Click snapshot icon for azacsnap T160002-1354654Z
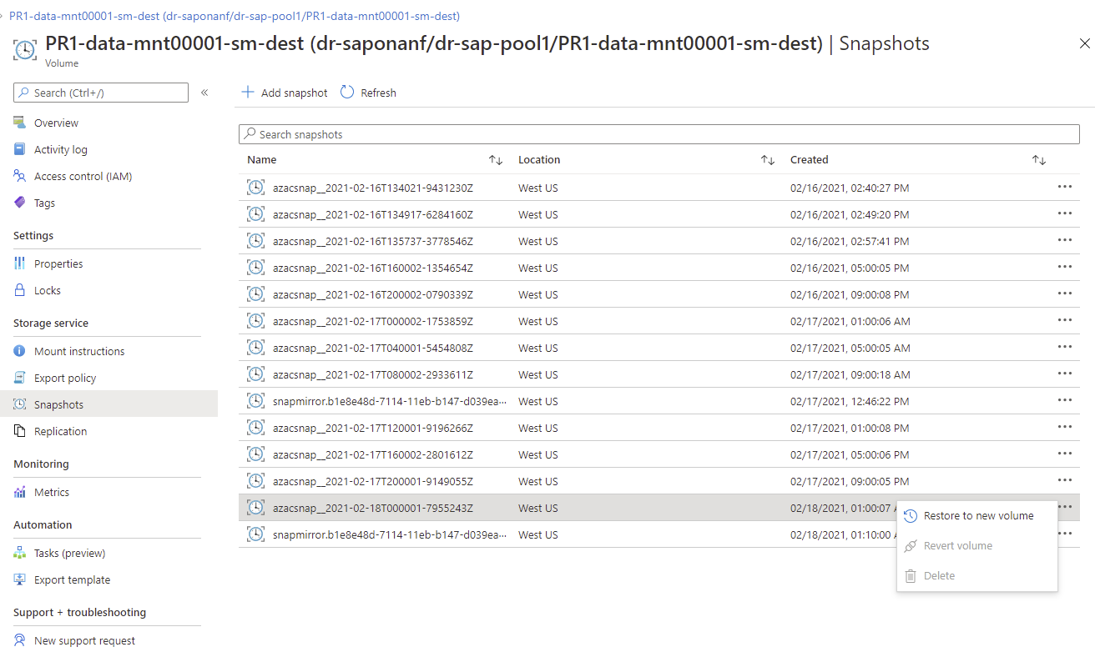This screenshot has width=1095, height=667. [255, 268]
